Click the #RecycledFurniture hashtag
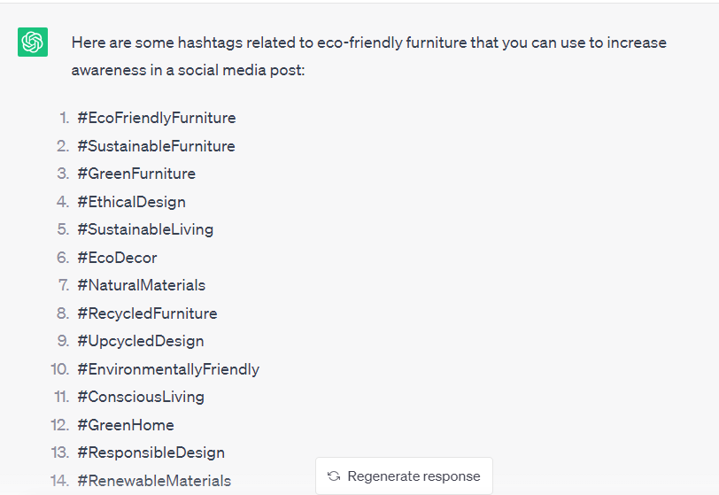 click(x=147, y=313)
